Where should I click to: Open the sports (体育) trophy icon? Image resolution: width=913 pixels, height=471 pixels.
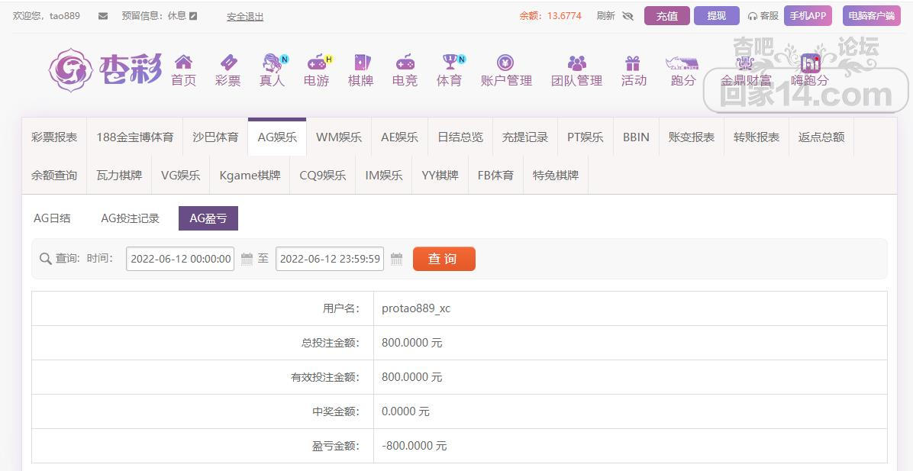449,63
